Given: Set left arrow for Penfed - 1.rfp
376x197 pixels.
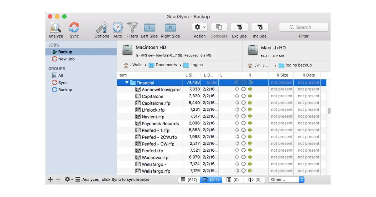Looking at the screenshot, I should point(237,130).
